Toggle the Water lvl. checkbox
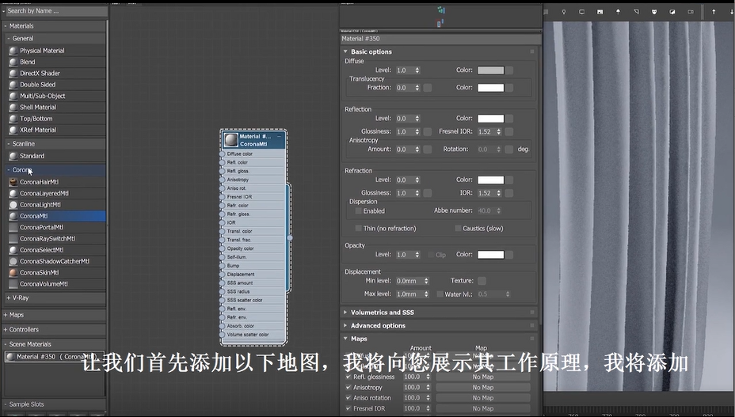735x417 pixels. pyautogui.click(x=440, y=294)
